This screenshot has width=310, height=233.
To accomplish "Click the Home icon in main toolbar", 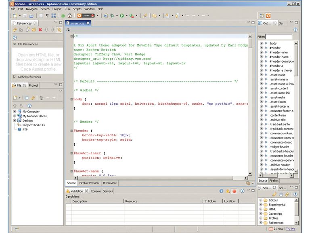I will [x=69, y=16].
